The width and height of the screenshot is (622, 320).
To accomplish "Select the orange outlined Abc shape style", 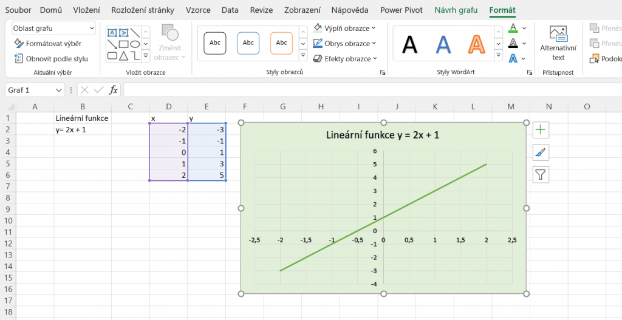I will click(x=281, y=43).
